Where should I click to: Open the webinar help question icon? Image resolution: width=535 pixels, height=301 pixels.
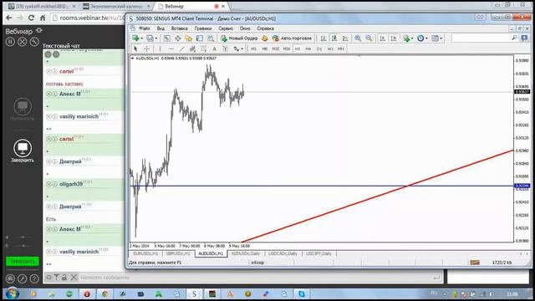(x=34, y=278)
